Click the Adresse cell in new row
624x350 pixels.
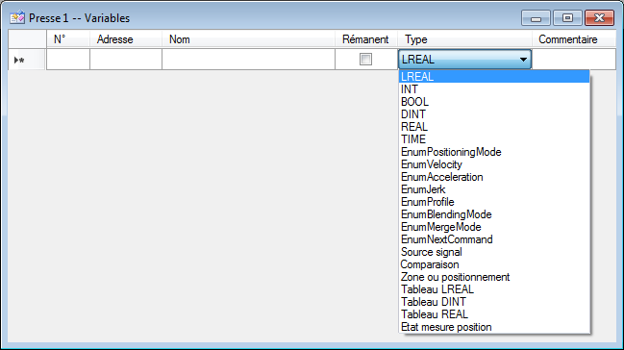[x=126, y=60]
